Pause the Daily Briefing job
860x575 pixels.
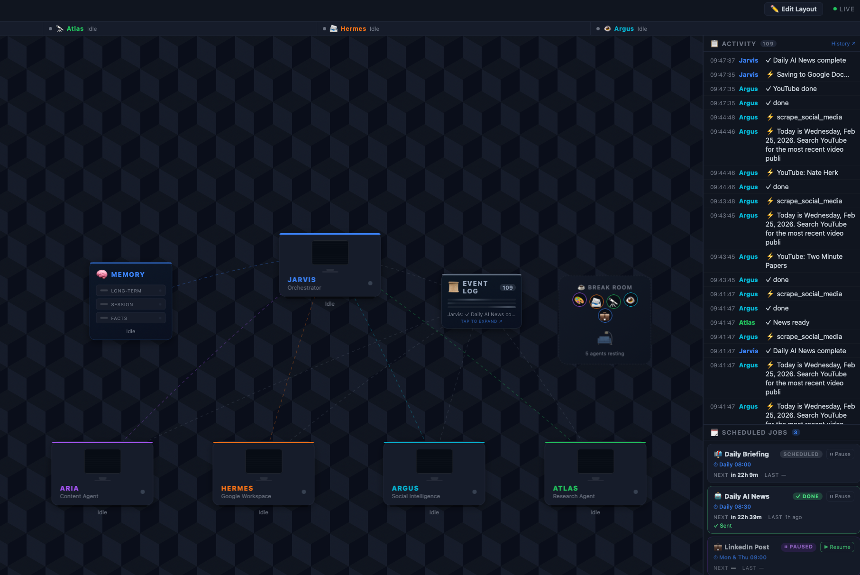(x=840, y=454)
